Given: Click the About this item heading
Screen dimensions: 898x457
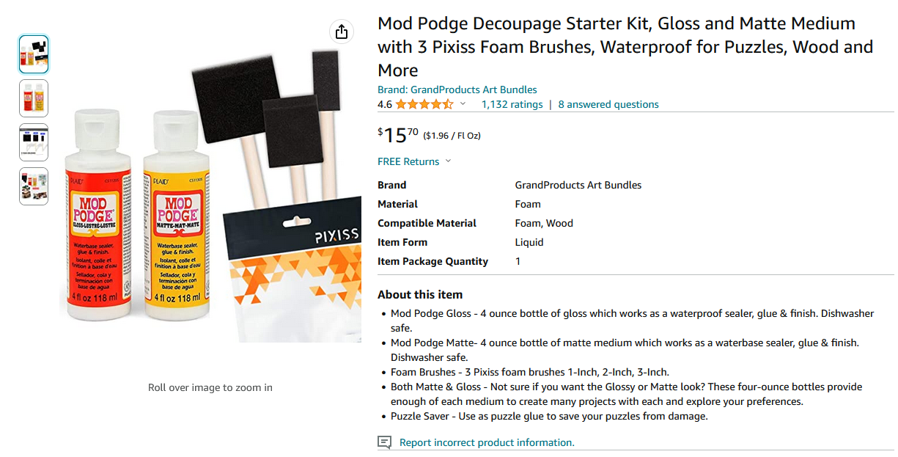Looking at the screenshot, I should [x=420, y=294].
